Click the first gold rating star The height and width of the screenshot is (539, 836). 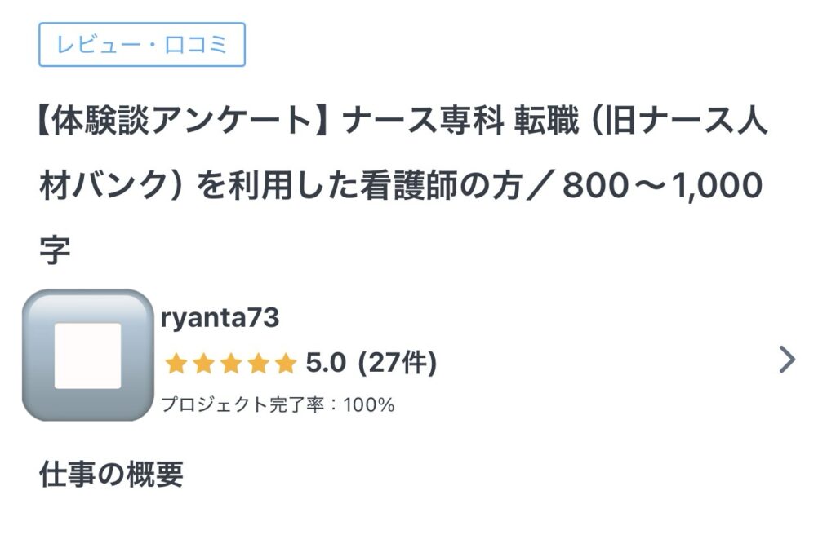tap(175, 364)
